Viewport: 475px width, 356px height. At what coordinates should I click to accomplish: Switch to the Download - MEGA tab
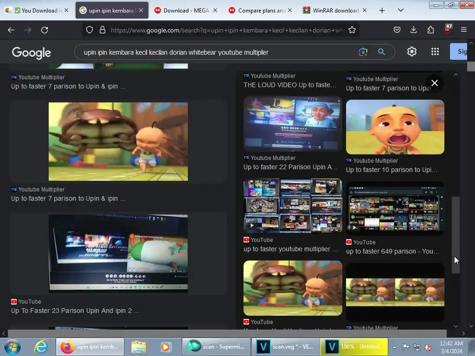coord(186,10)
